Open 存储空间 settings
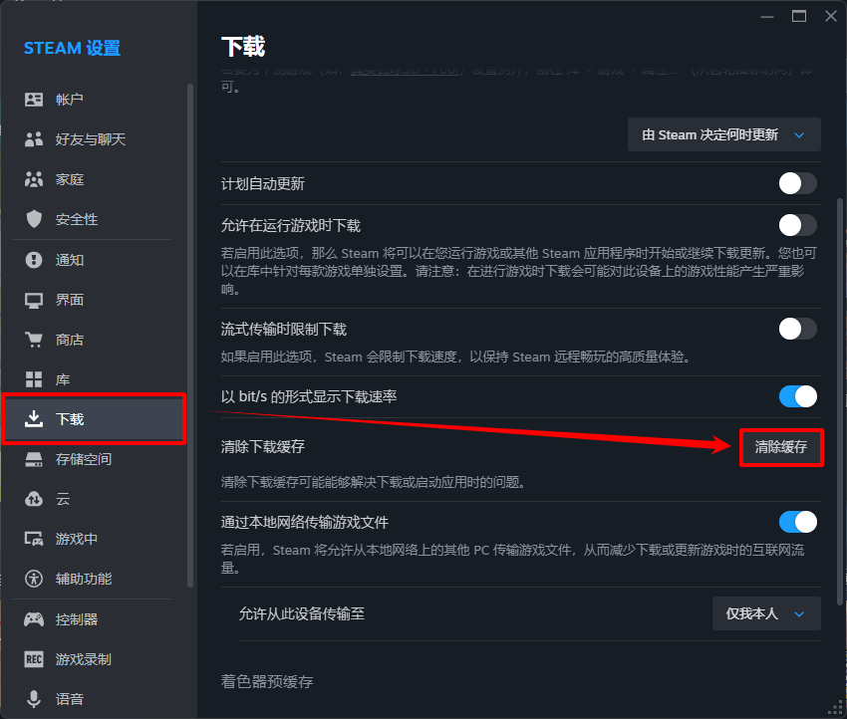Image resolution: width=847 pixels, height=719 pixels. 93,459
